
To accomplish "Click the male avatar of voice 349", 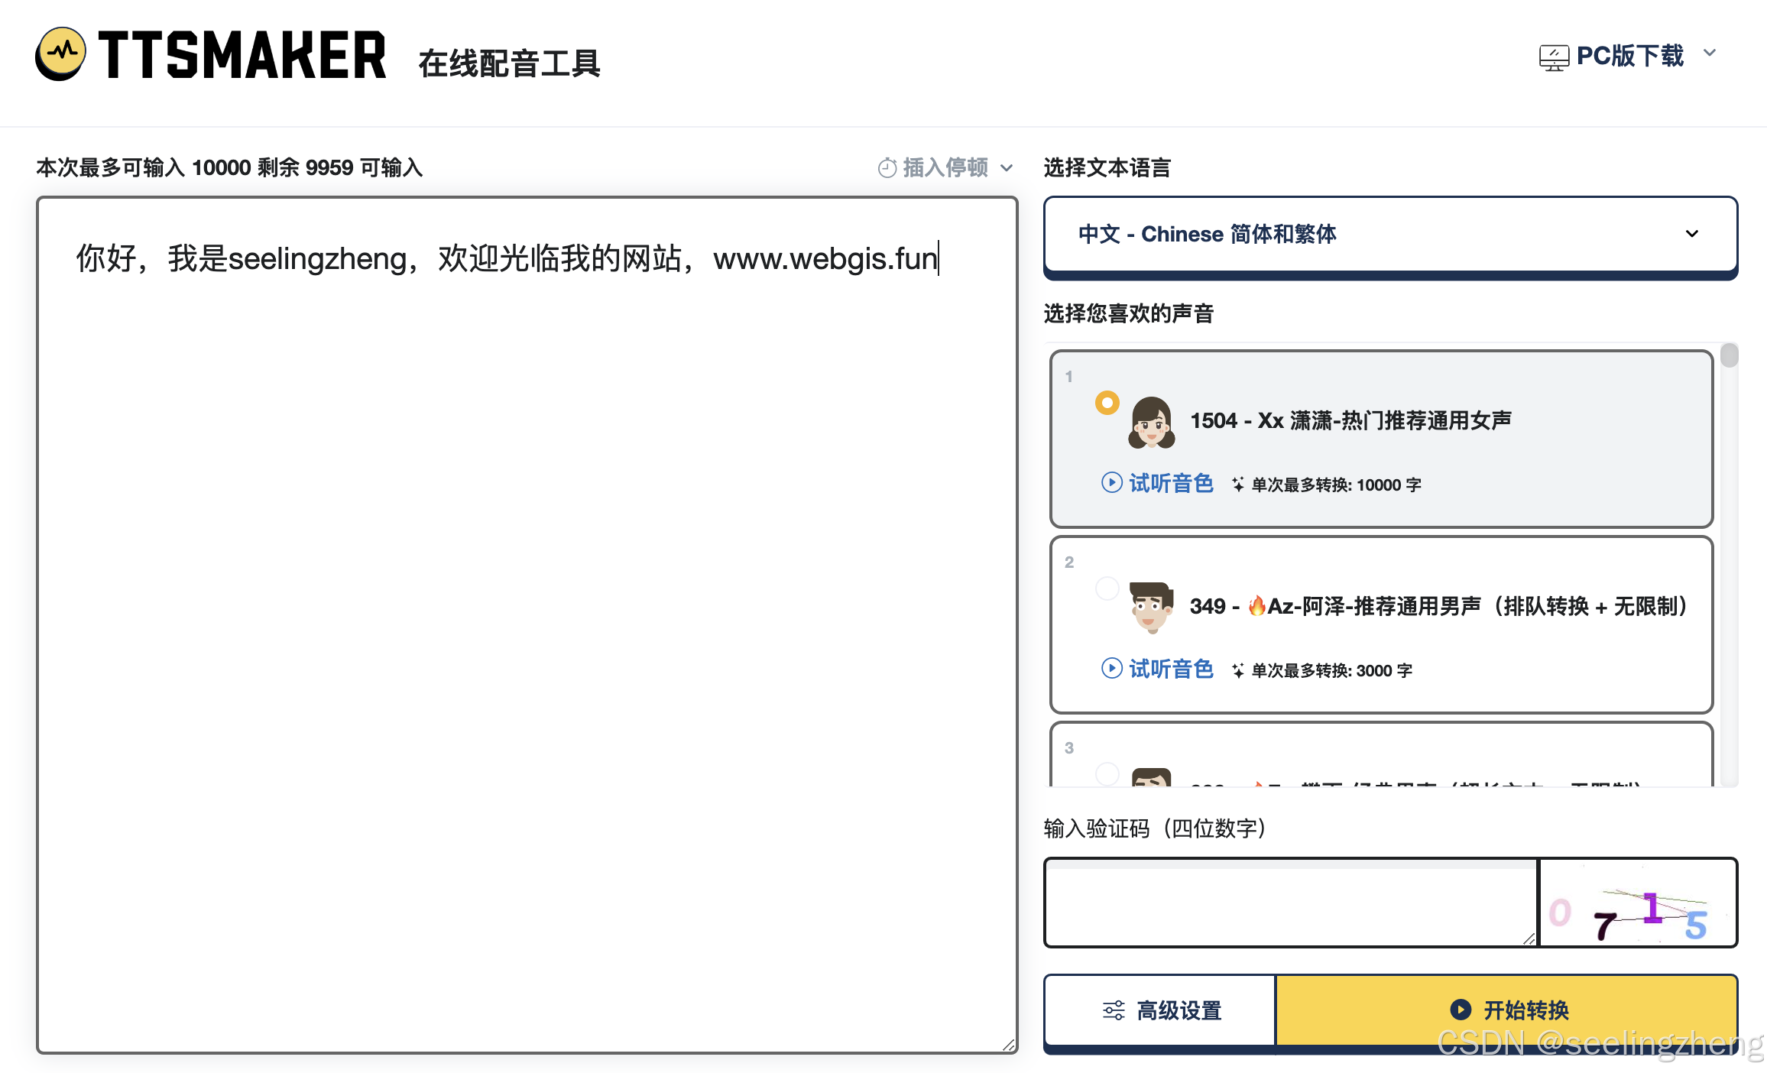I will (x=1152, y=608).
